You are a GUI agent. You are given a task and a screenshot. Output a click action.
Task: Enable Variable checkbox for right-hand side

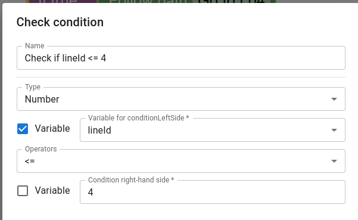23,191
